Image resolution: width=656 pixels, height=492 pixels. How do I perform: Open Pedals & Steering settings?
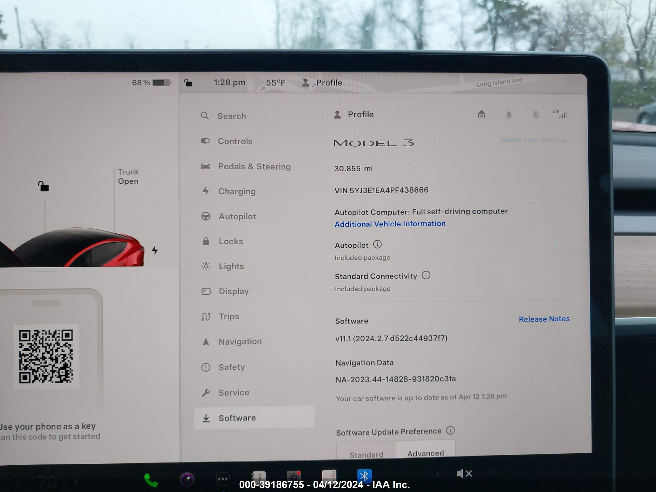click(246, 166)
